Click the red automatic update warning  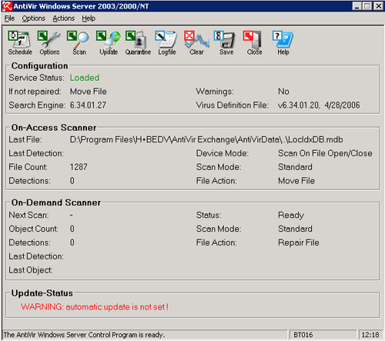(x=95, y=307)
